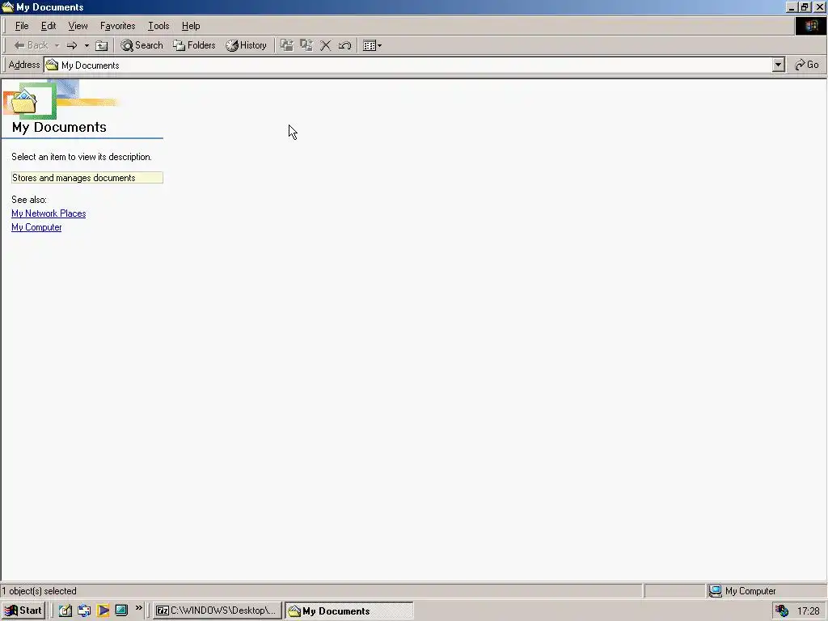Click the My Computer status bar zone

(767, 591)
